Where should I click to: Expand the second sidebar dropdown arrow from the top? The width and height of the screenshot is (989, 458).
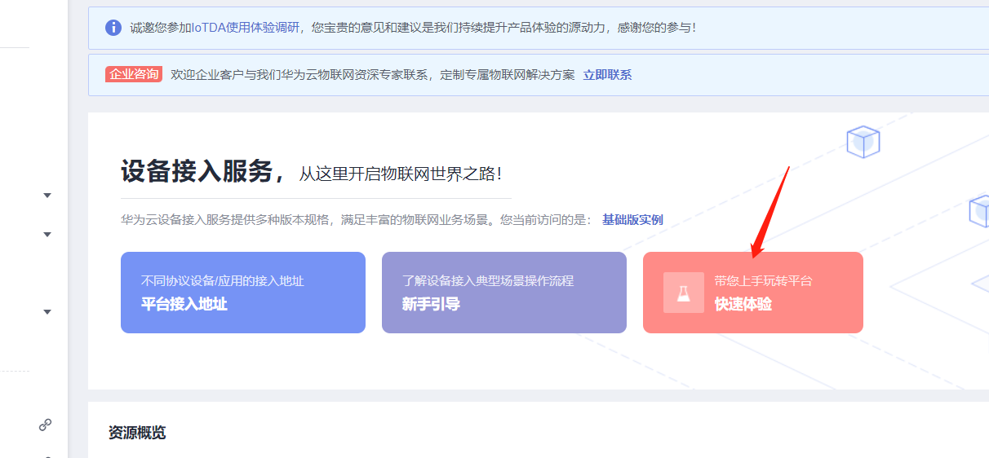[47, 235]
